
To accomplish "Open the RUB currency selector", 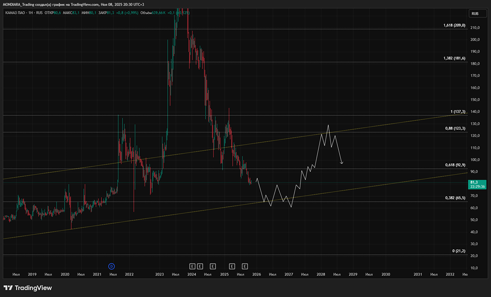I will 474,14.
